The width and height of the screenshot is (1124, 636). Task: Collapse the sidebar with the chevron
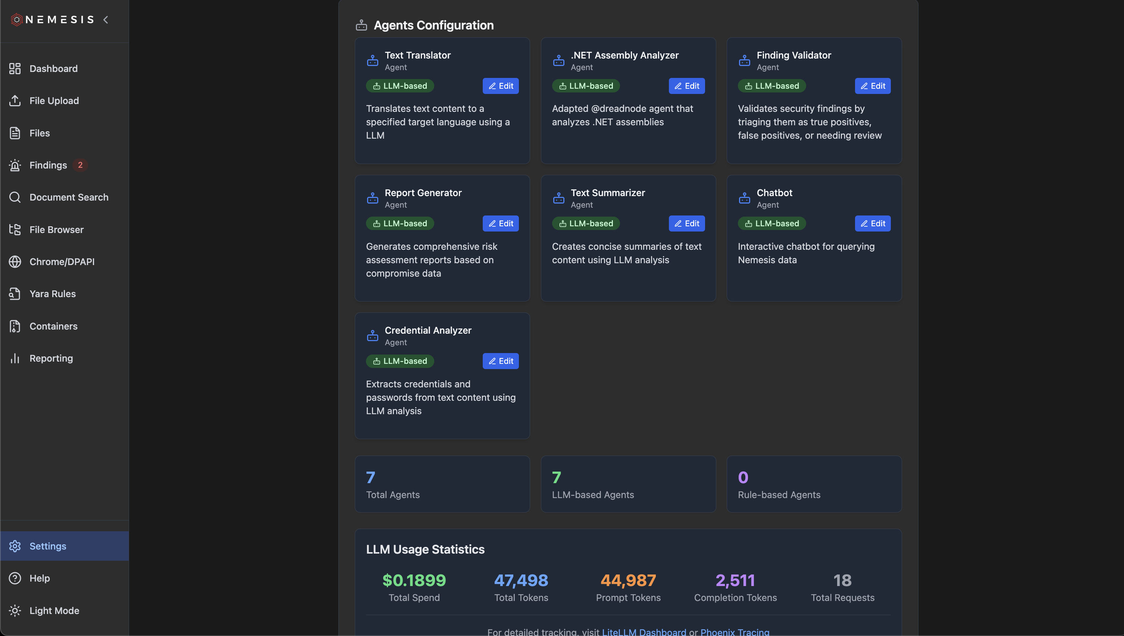106,20
